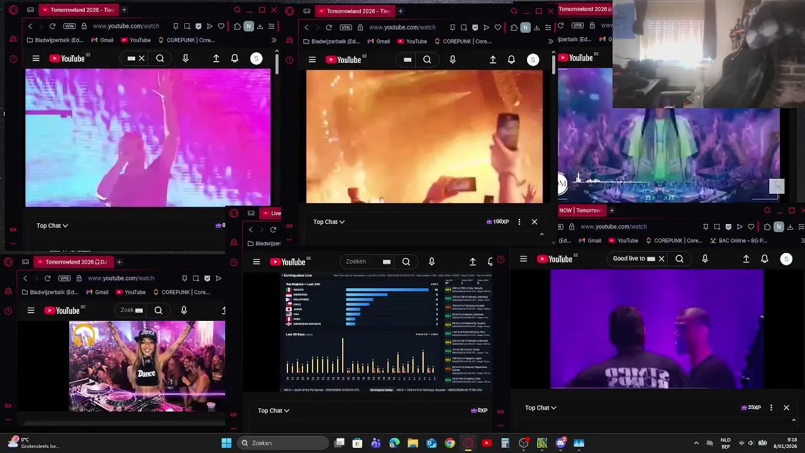Toggle VPN badge in the top-left window

click(69, 26)
